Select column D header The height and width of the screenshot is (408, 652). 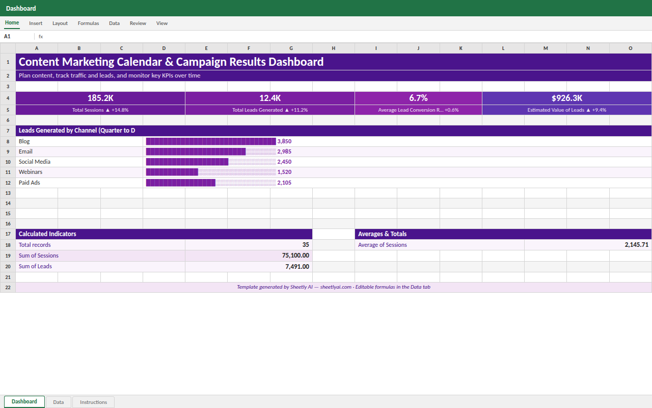tap(164, 48)
